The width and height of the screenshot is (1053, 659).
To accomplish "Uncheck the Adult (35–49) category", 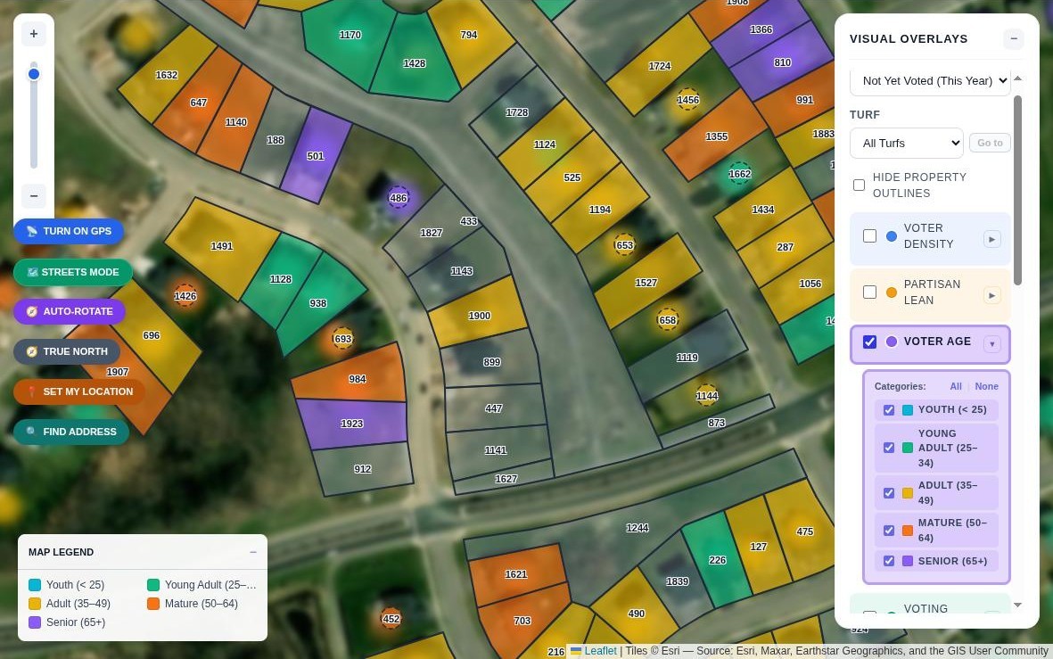I will point(888,493).
